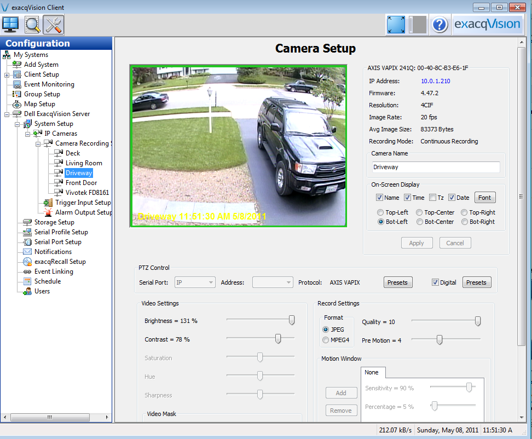Viewport: 532px width, 439px height.
Task: Select the Driveway camera in tree
Action: (79, 173)
